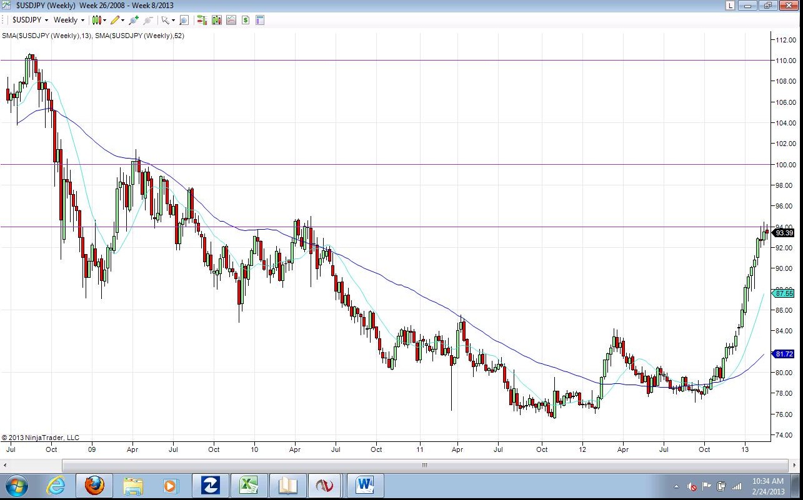This screenshot has width=803, height=500.
Task: Click the greyed-out pin icon
Action: [148, 20]
